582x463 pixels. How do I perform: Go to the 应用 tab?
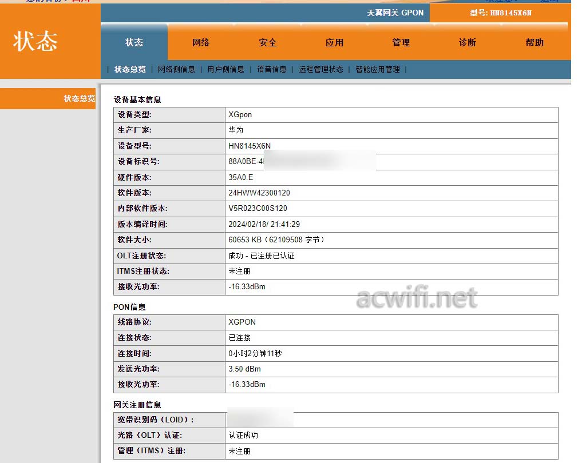click(334, 42)
